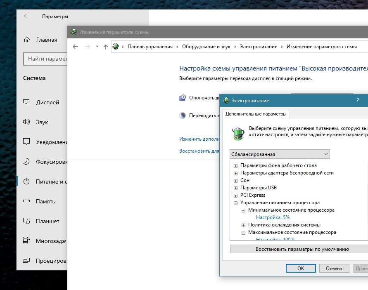Click the Многозадачность icon in sidebar
368x290 pixels.
tap(27, 241)
